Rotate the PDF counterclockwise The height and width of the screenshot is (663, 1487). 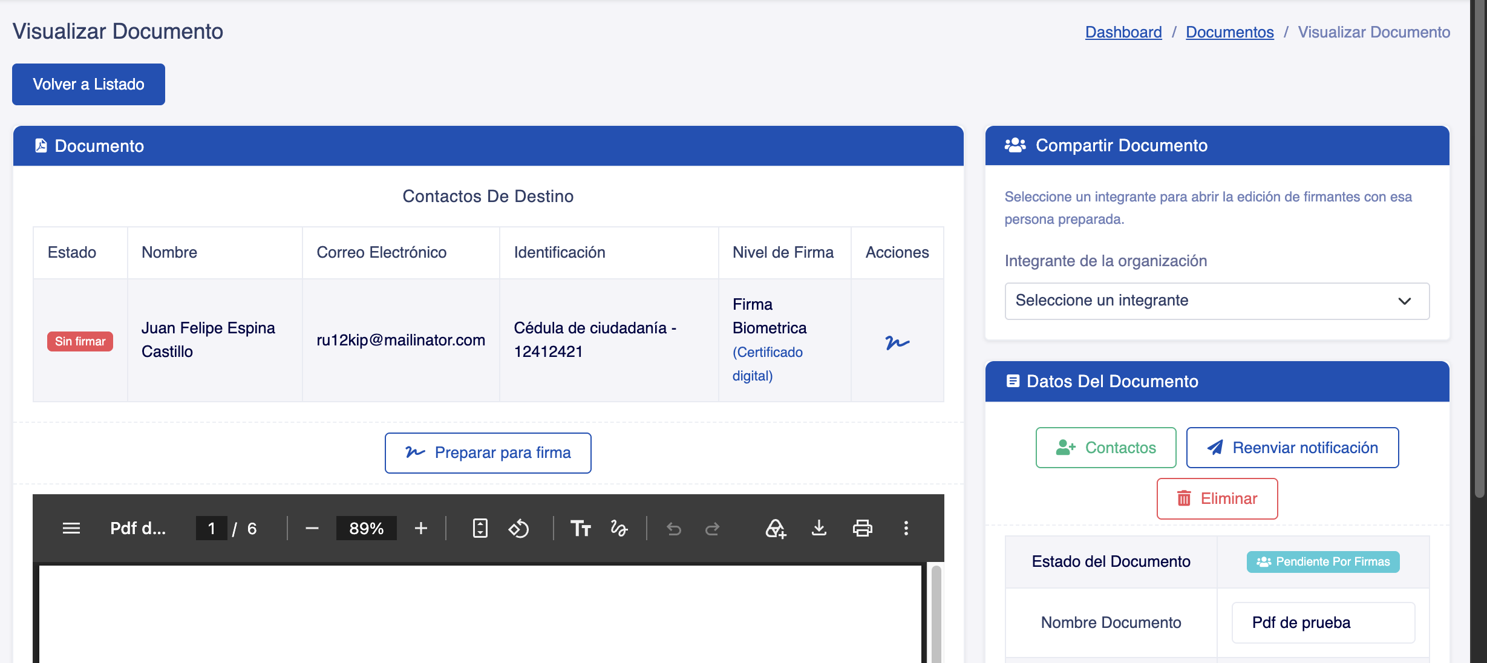(x=518, y=528)
